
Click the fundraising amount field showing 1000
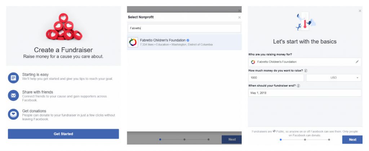(276, 78)
